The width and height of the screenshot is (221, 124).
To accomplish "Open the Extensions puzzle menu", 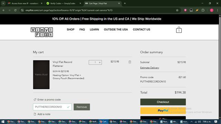I will click(x=203, y=10).
